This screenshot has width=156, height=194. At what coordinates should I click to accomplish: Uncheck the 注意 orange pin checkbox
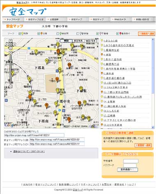pos(39,34)
